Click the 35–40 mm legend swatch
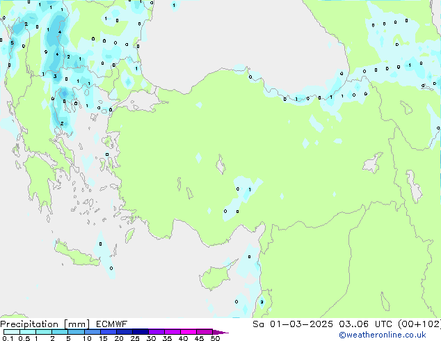 [x=172, y=332]
